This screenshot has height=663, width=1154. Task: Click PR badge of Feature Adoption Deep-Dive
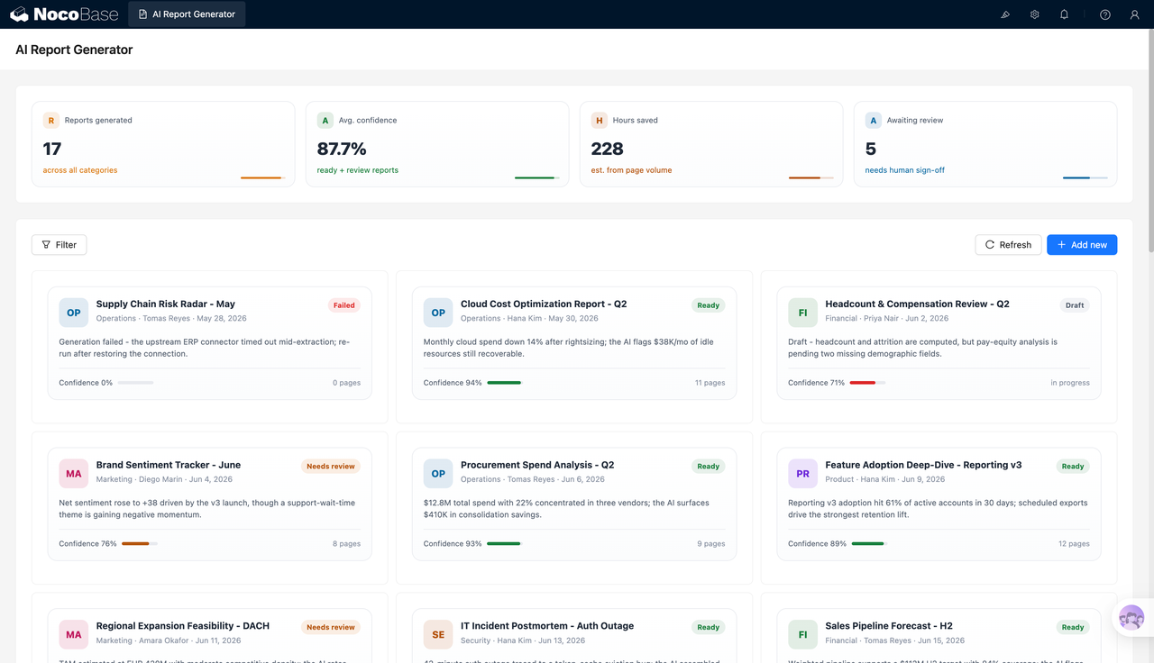[x=802, y=474]
